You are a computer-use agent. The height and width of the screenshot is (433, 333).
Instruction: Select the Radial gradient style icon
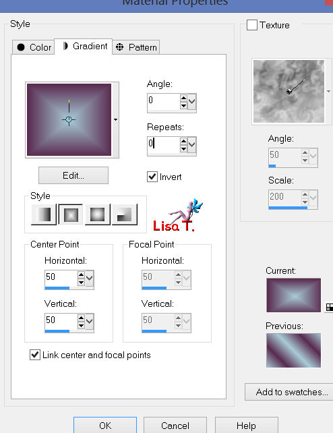pos(125,214)
